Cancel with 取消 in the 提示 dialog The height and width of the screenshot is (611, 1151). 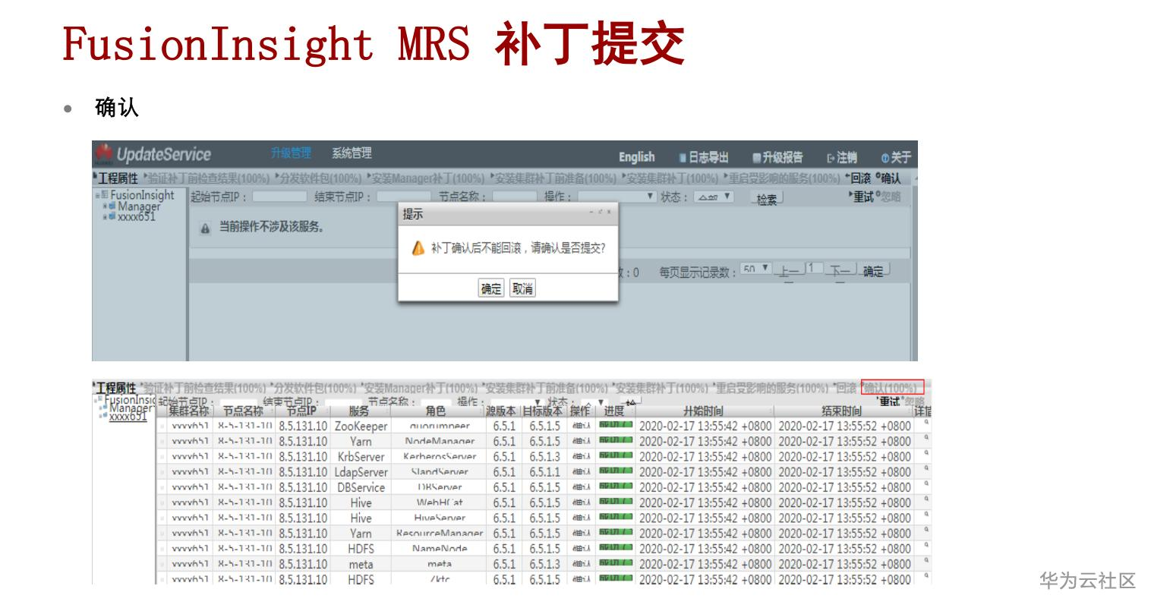522,288
